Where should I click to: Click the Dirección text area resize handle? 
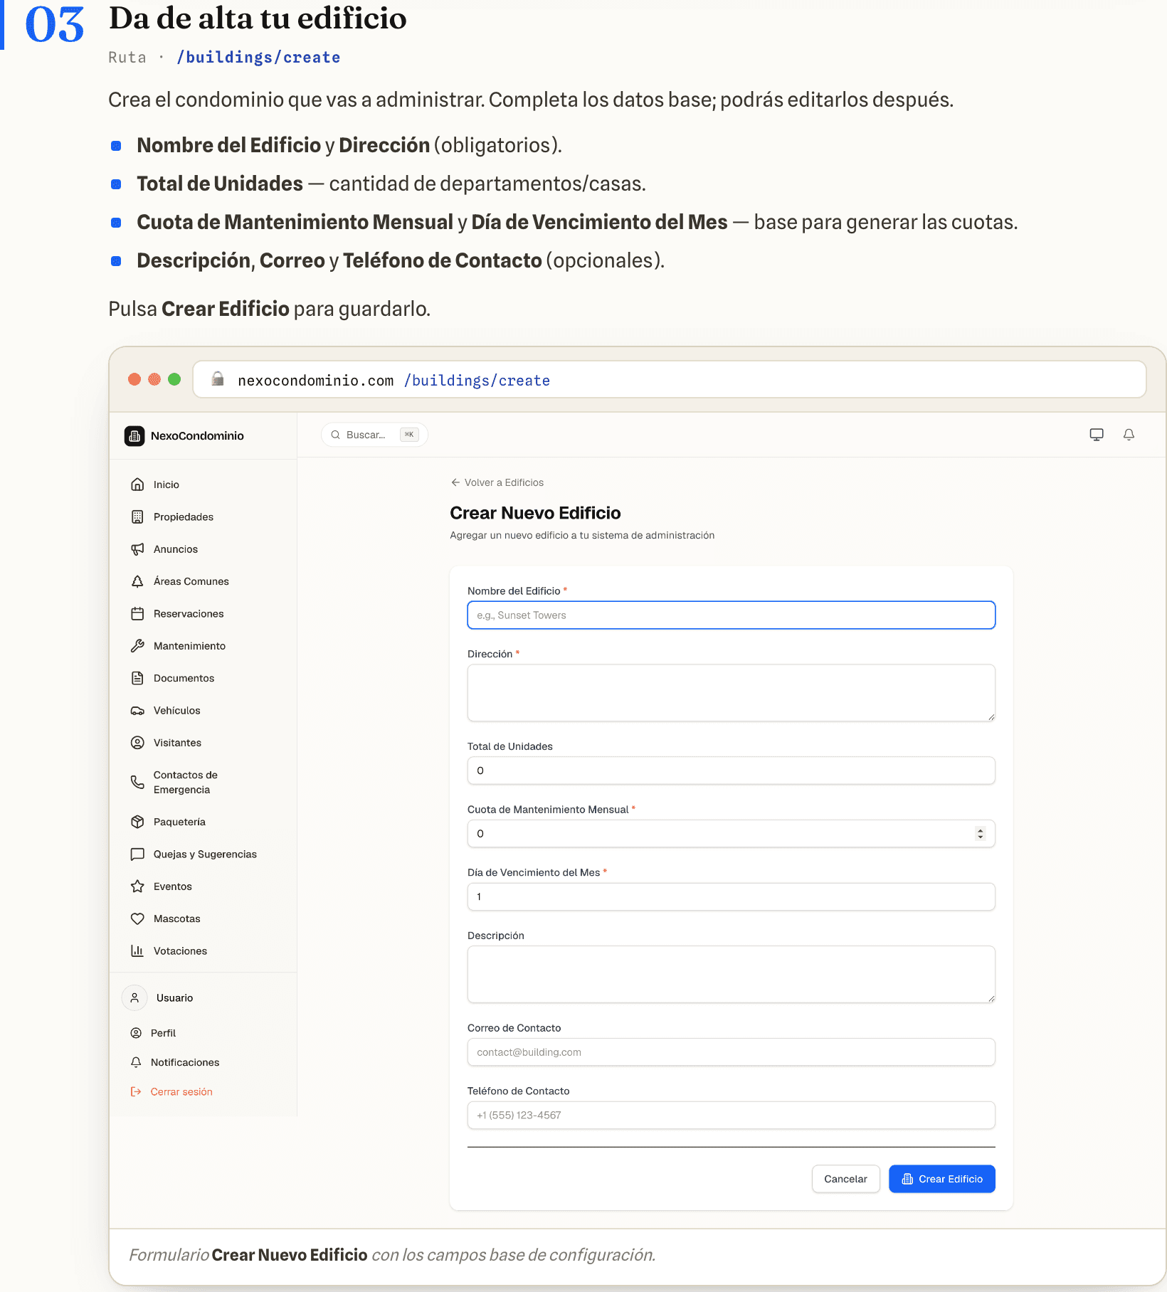click(x=990, y=716)
